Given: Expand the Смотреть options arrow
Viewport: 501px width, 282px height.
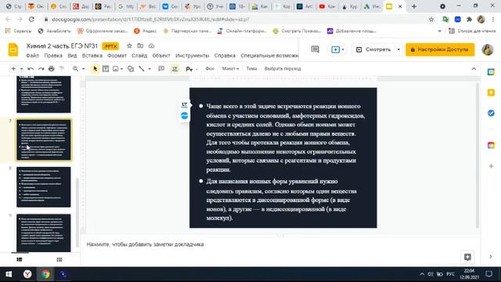Looking at the screenshot, I should coord(398,49).
